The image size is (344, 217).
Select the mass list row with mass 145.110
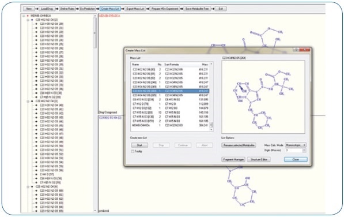coord(170,113)
